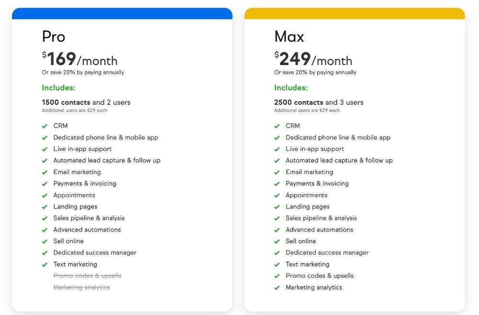This screenshot has height=315, width=479.
Task: Click the Pro plan title heading
Action: (54, 36)
